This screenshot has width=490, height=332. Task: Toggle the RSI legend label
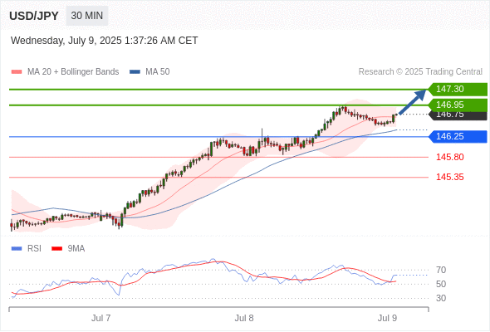34,249
